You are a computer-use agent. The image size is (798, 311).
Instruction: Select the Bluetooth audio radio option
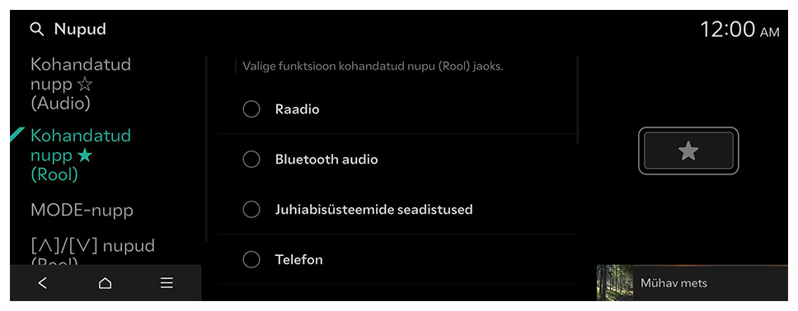251,160
